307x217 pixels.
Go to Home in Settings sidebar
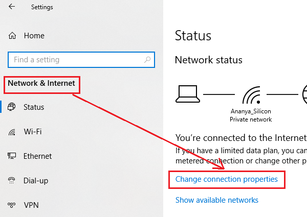click(x=34, y=36)
